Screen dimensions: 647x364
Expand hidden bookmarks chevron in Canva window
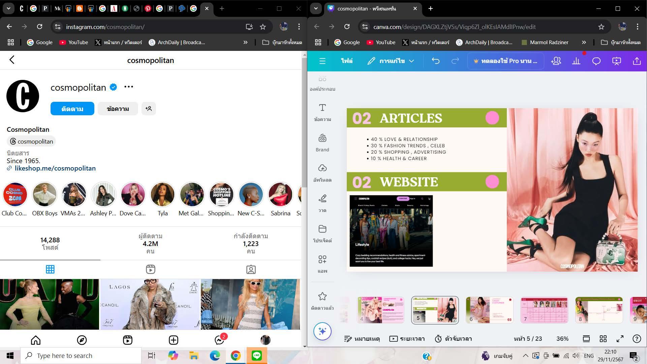click(x=584, y=42)
